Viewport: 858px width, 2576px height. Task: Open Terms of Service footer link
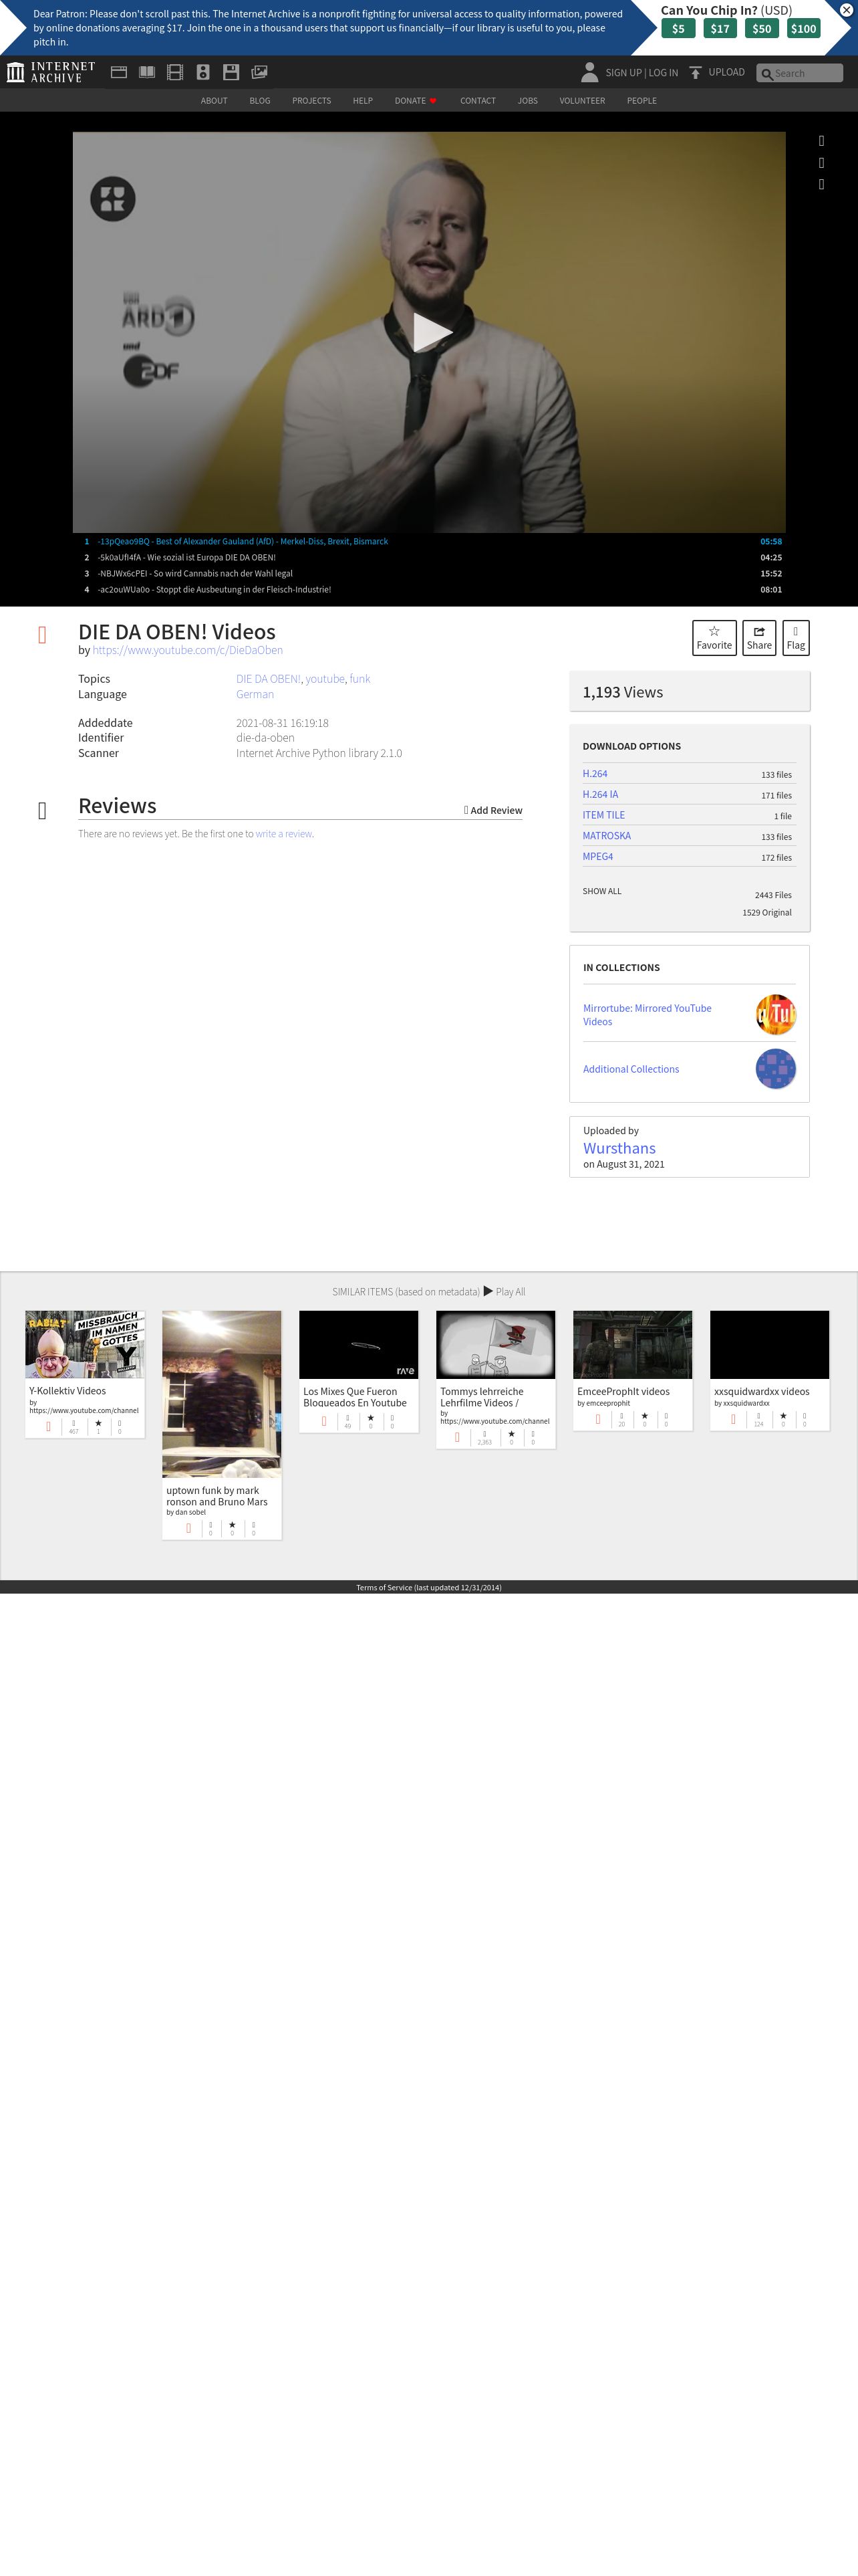point(428,1587)
